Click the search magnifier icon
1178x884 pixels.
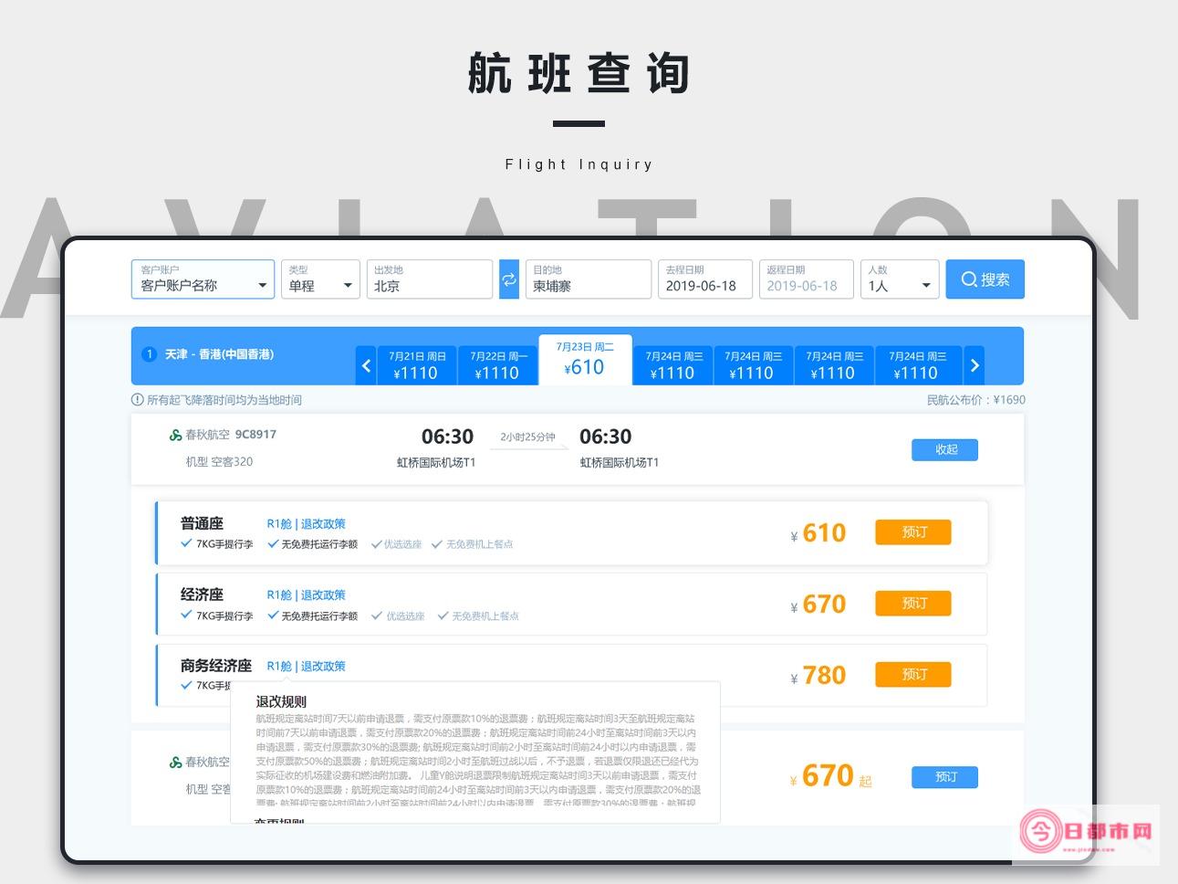969,279
